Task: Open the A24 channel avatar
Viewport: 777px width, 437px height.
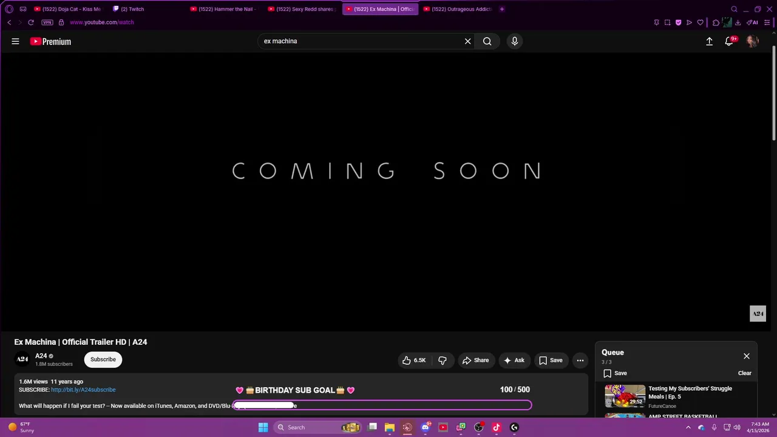Action: 22,359
